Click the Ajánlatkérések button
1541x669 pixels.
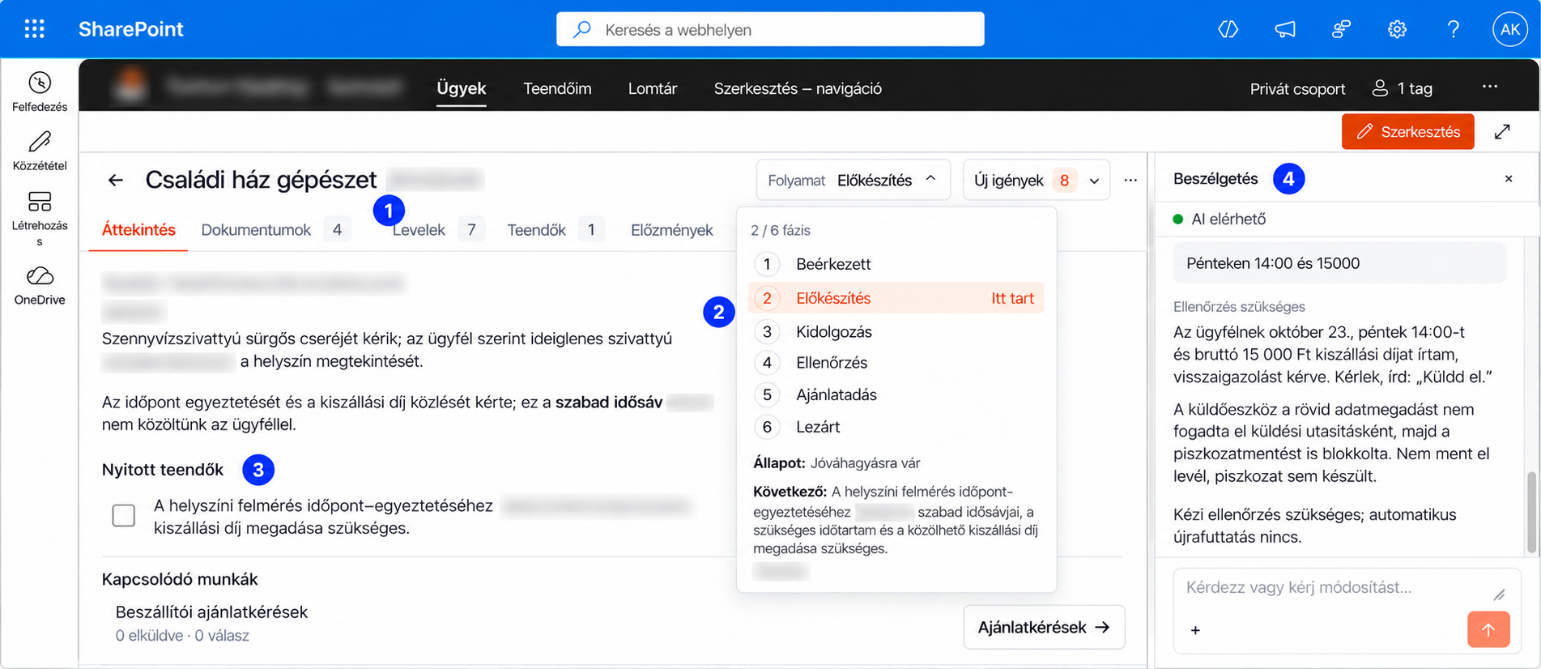pos(1044,627)
